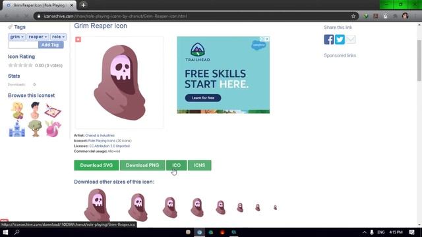
Task: Open the Windows Start menu
Action: tap(5, 232)
